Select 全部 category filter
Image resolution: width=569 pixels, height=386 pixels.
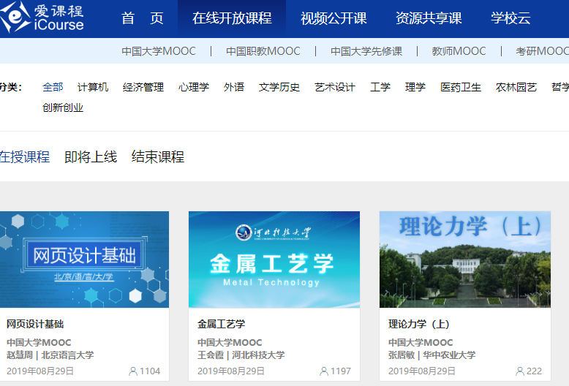53,87
